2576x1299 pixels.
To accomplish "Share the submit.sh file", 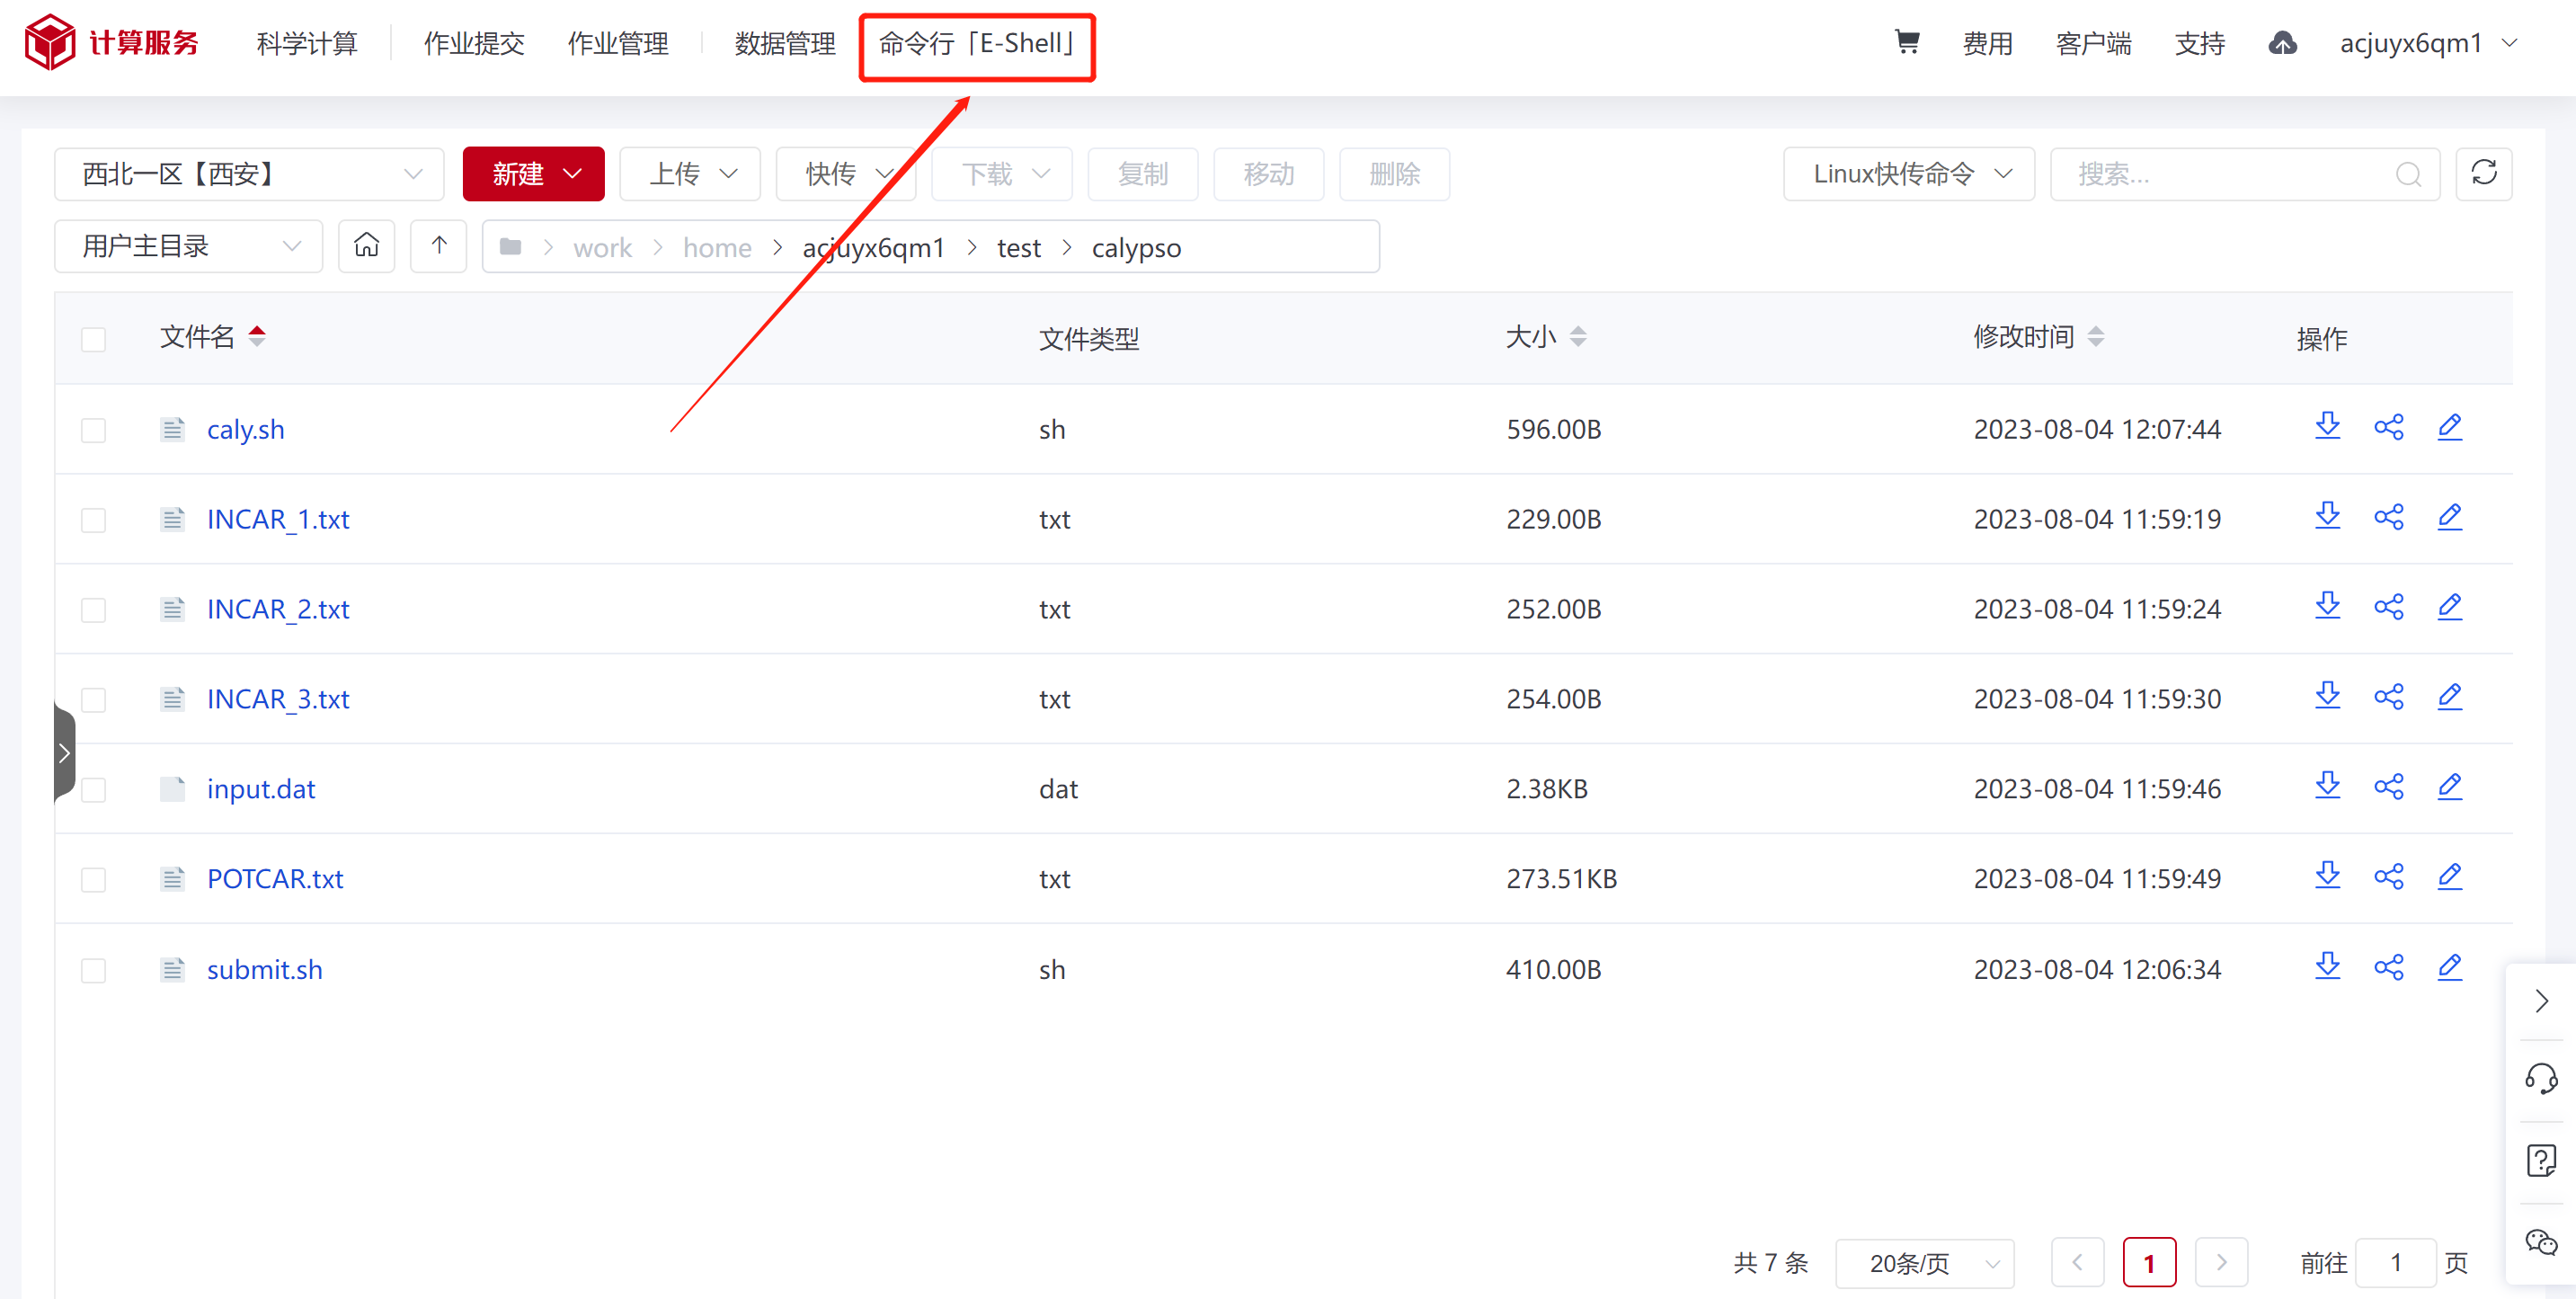I will 2388,967.
